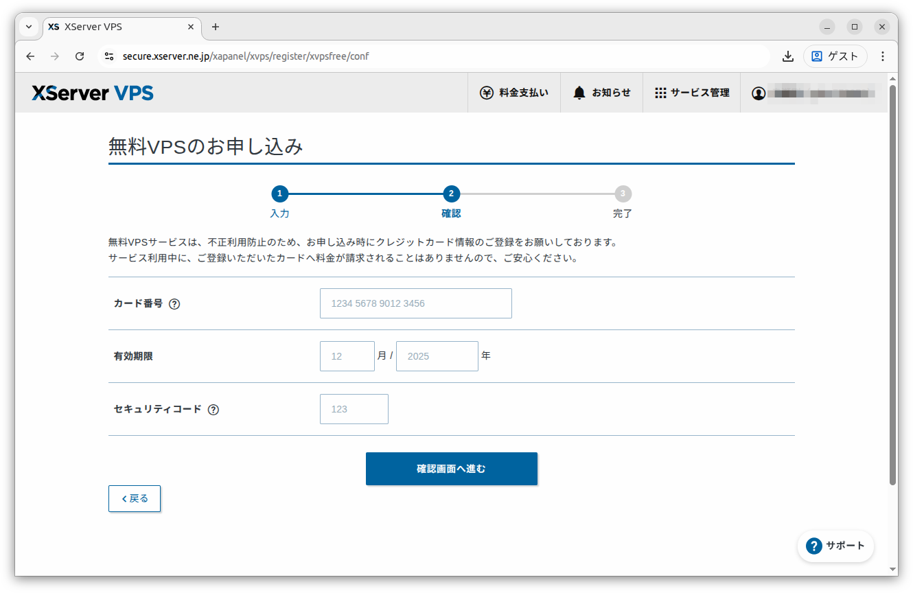
Task: Open the help icon beside セキュリティコード
Action: (x=213, y=409)
